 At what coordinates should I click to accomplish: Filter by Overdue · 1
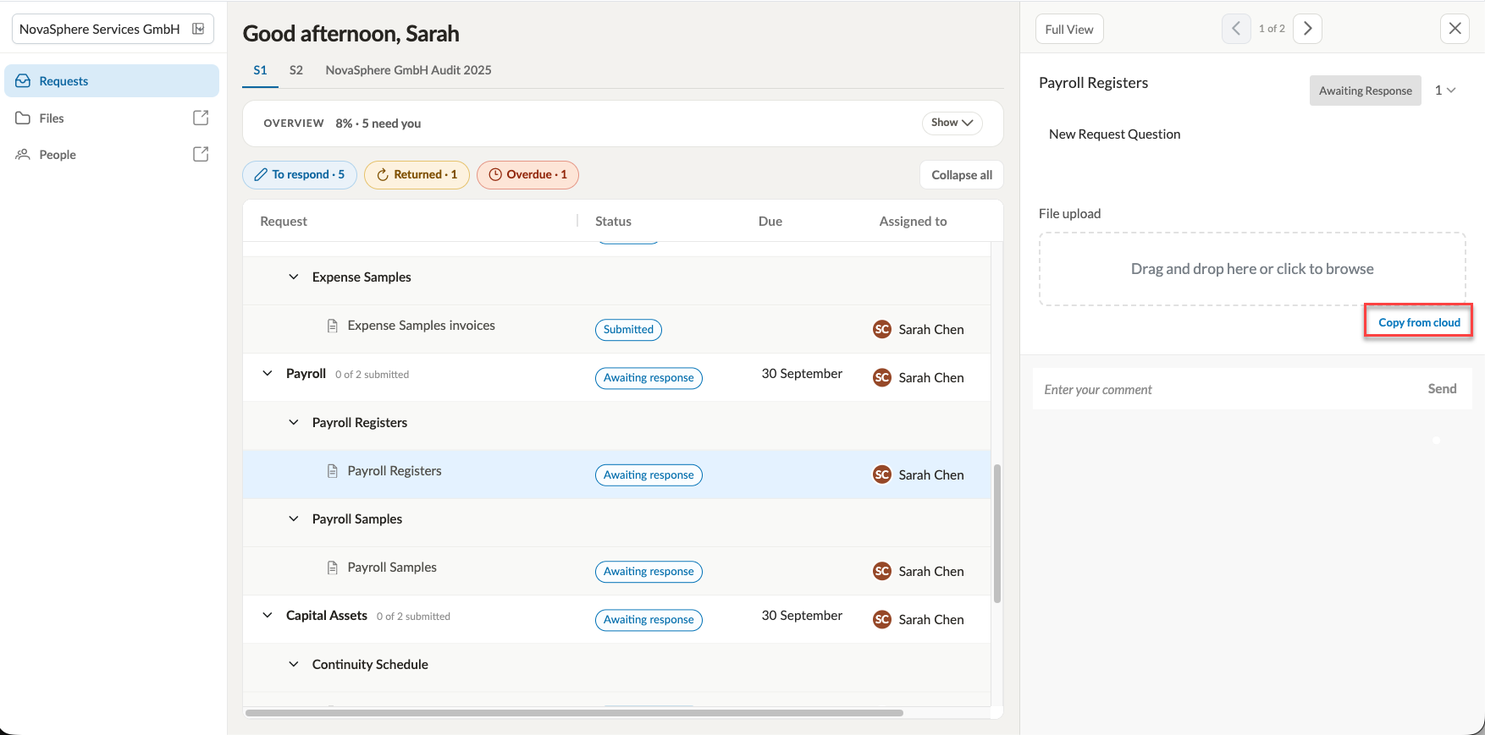(528, 175)
